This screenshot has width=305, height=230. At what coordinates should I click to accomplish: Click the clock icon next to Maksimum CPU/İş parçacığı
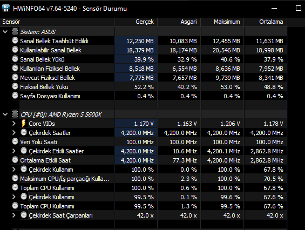(15, 178)
